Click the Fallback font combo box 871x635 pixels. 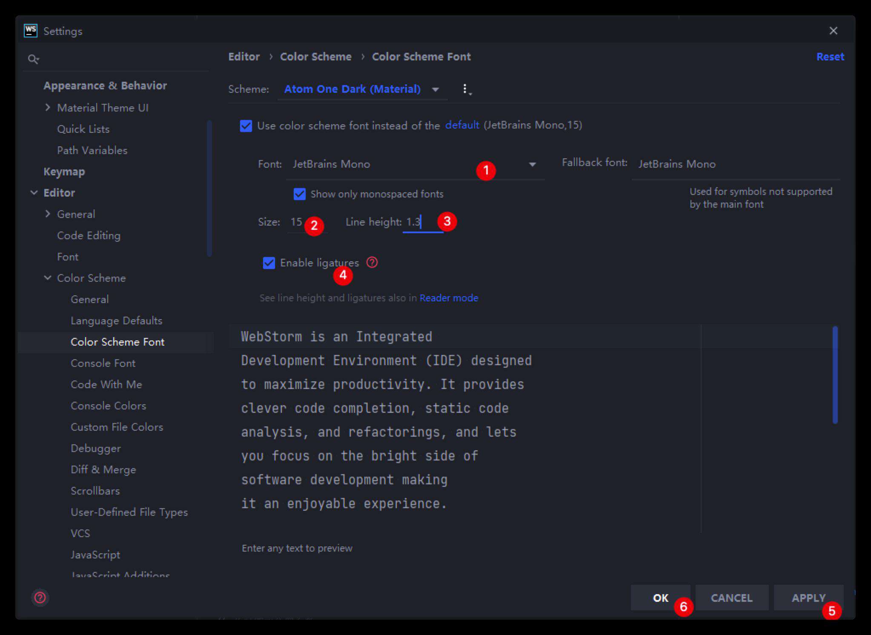pos(736,164)
